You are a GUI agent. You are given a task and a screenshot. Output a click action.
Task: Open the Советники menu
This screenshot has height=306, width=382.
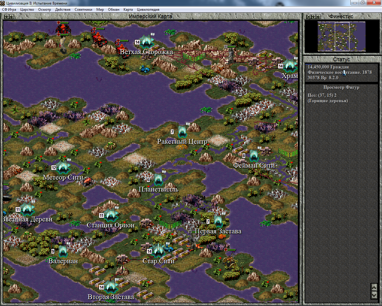point(83,10)
